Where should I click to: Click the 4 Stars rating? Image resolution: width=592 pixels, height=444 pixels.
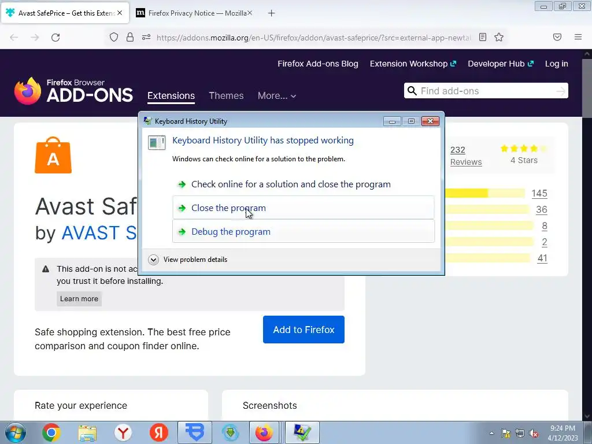524,154
